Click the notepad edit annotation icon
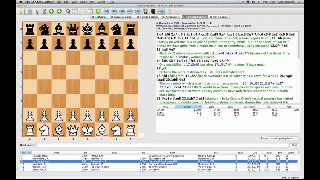Screen dimensions: 320x180 click(x=90, y=11)
